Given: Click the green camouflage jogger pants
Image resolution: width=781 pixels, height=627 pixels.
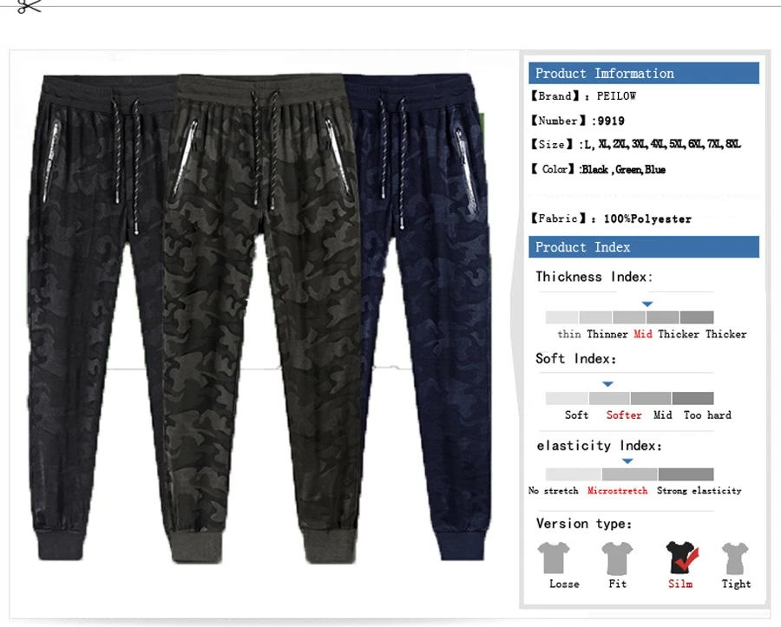Looking at the screenshot, I should pyautogui.click(x=261, y=318).
